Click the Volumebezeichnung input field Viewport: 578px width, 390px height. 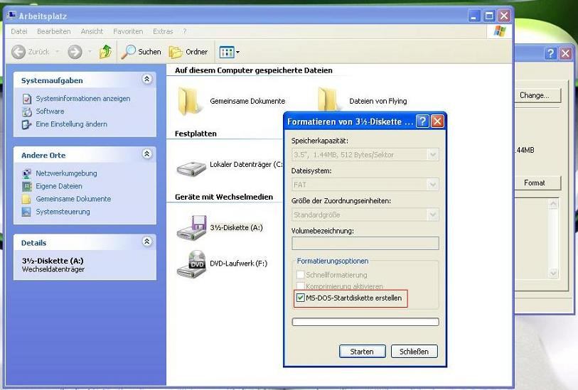[365, 243]
